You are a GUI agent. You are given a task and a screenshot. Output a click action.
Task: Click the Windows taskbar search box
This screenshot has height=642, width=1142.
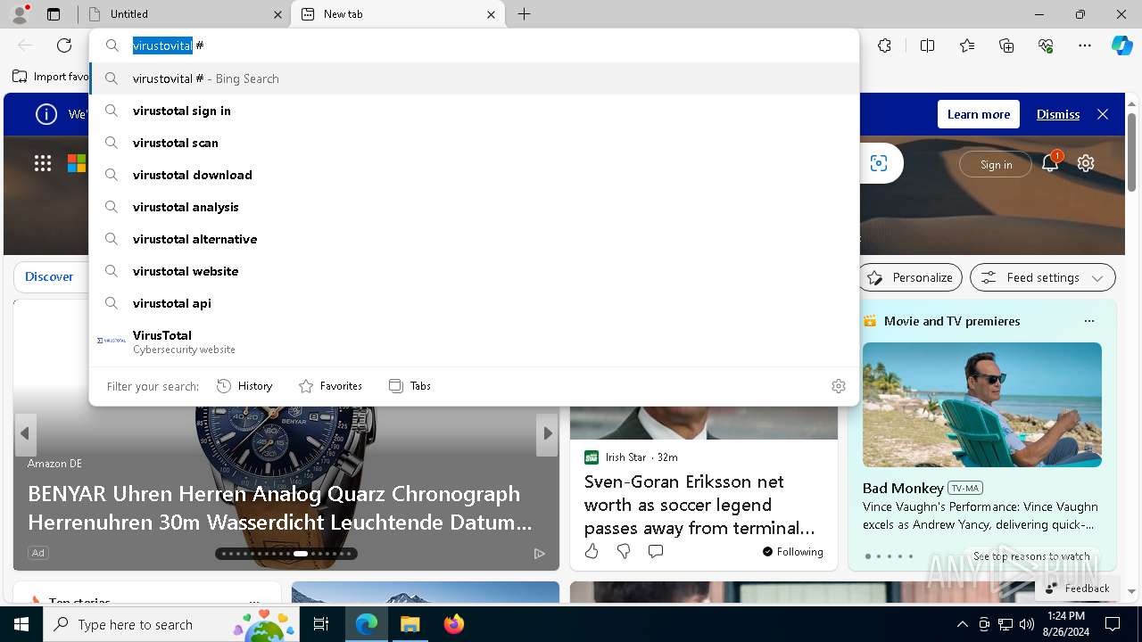170,624
